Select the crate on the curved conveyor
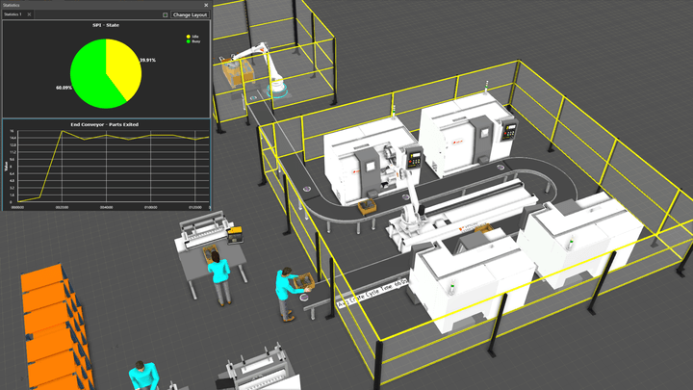The height and width of the screenshot is (390, 693). pyautogui.click(x=367, y=207)
